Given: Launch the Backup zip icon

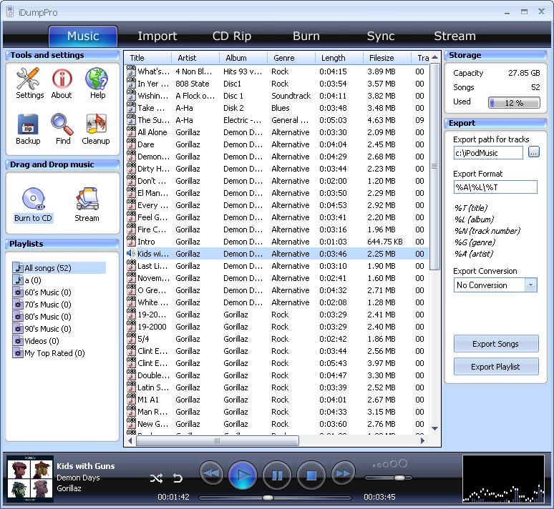Looking at the screenshot, I should [28, 126].
